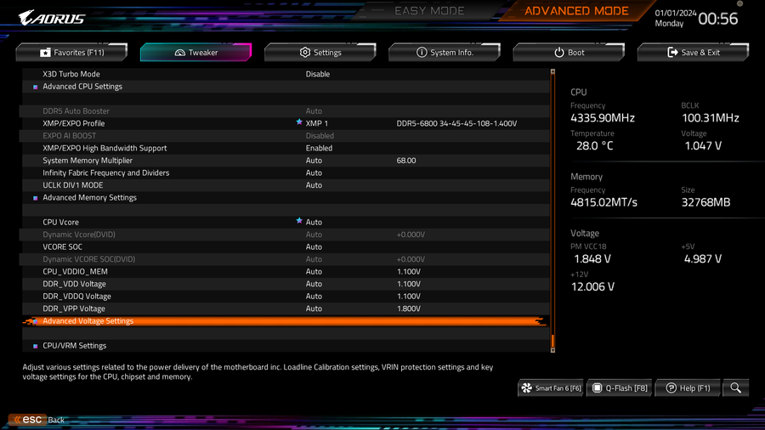Change VCORE SOC Auto value
The image size is (765, 430).
coord(314,246)
